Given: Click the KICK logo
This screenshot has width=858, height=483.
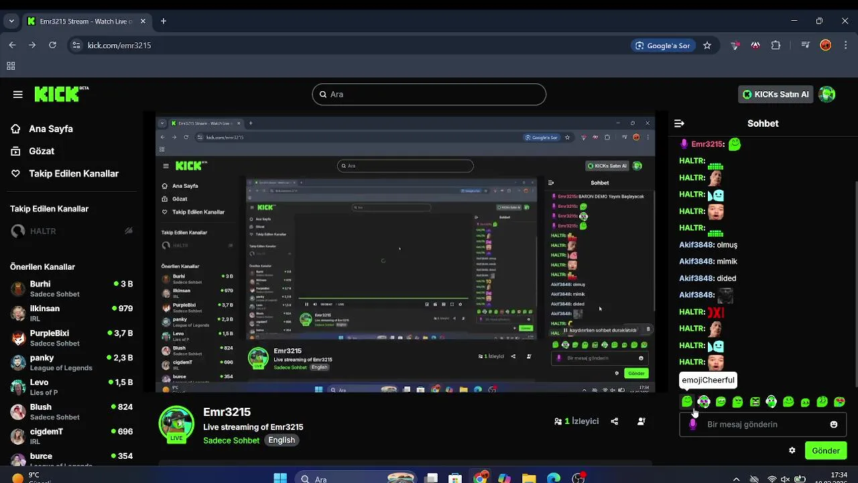Looking at the screenshot, I should (x=61, y=94).
